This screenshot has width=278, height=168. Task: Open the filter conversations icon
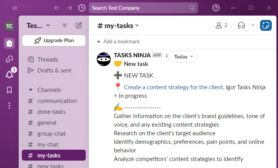65,26
